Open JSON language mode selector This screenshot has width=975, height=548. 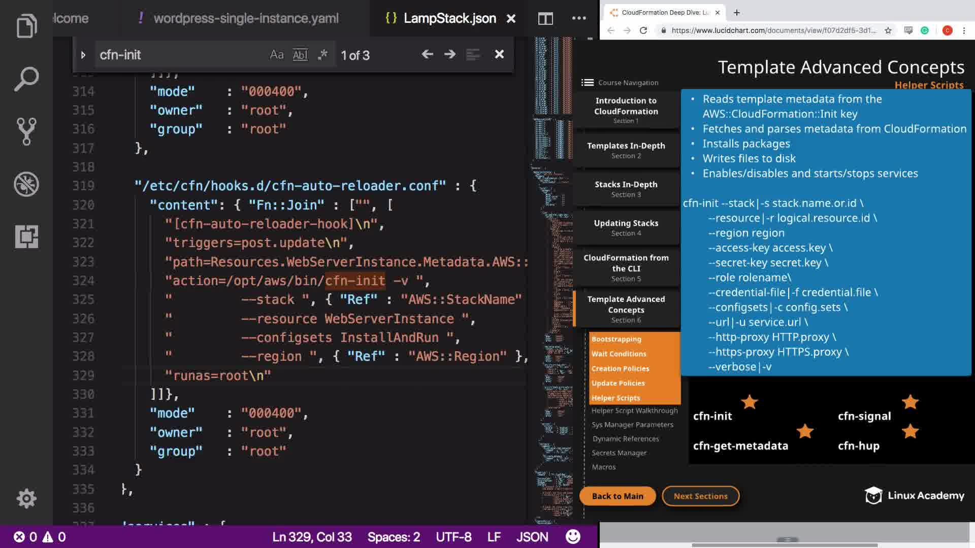point(532,537)
